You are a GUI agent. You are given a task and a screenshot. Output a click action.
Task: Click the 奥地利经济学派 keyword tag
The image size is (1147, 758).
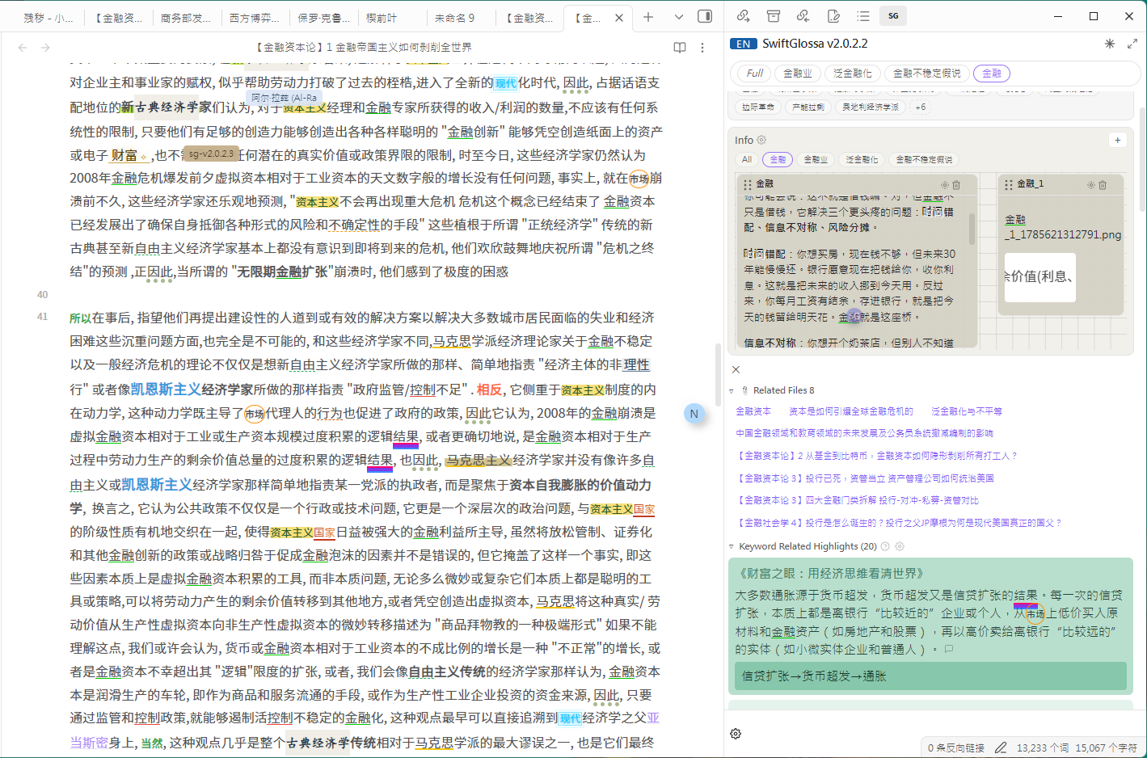[x=871, y=107]
